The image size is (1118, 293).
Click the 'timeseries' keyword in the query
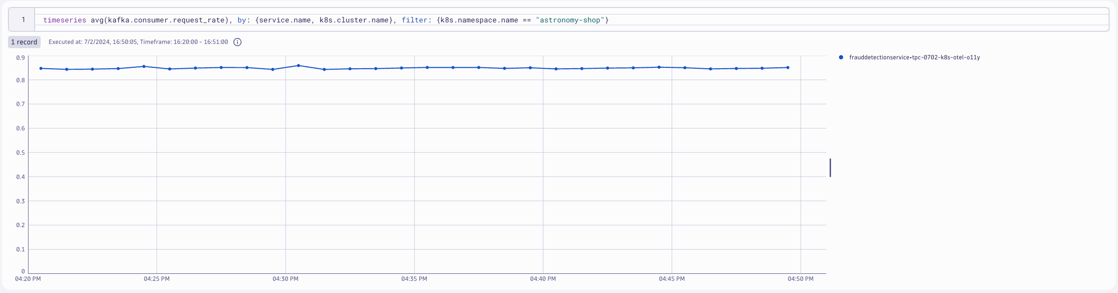point(64,20)
